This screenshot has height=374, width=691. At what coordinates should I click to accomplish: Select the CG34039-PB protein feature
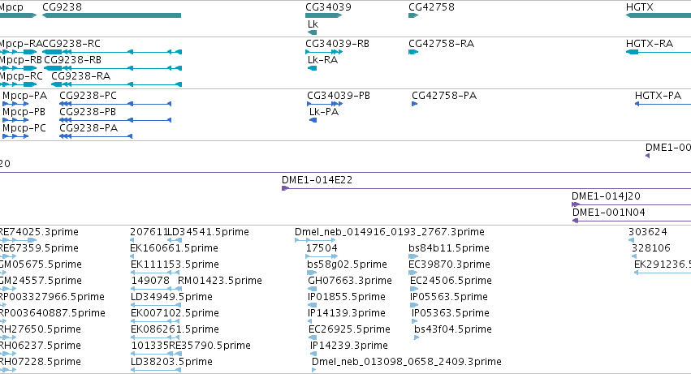[x=325, y=104]
